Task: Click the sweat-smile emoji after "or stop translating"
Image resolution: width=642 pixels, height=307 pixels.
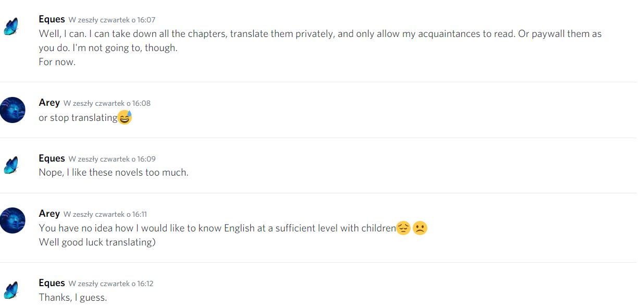Action: [125, 118]
